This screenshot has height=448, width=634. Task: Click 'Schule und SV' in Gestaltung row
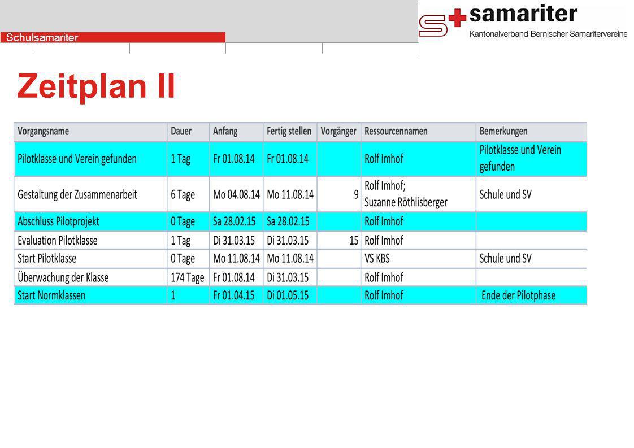505,194
